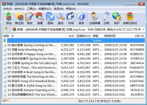Click the 添加 (Add) toolbar icon
This screenshot has height=105, width=147.
pyautogui.click(x=9, y=18)
